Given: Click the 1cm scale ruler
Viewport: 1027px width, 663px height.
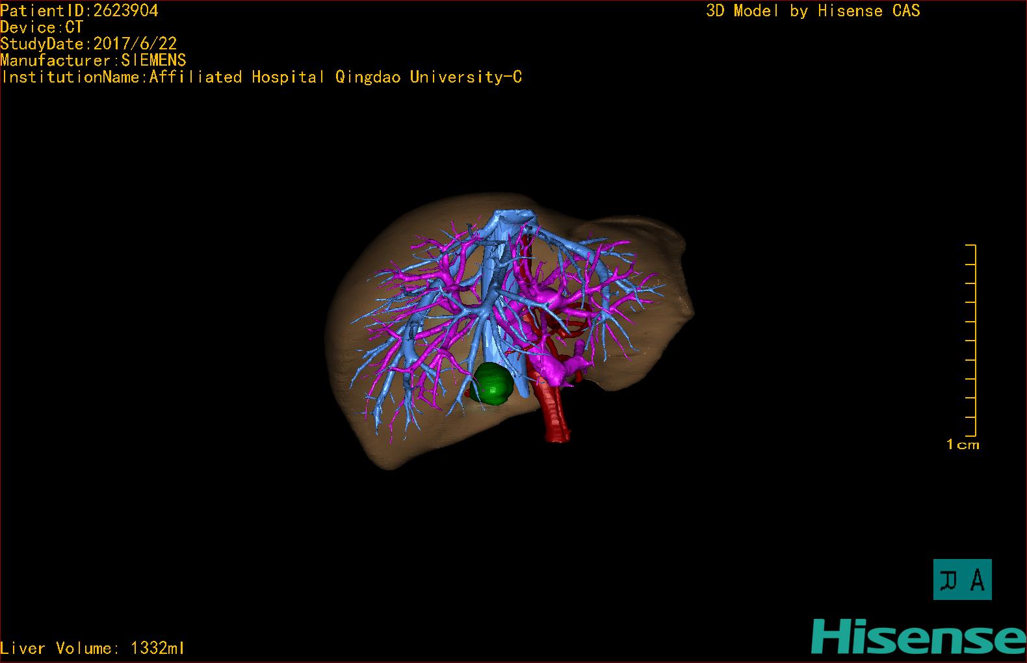Looking at the screenshot, I should [970, 341].
